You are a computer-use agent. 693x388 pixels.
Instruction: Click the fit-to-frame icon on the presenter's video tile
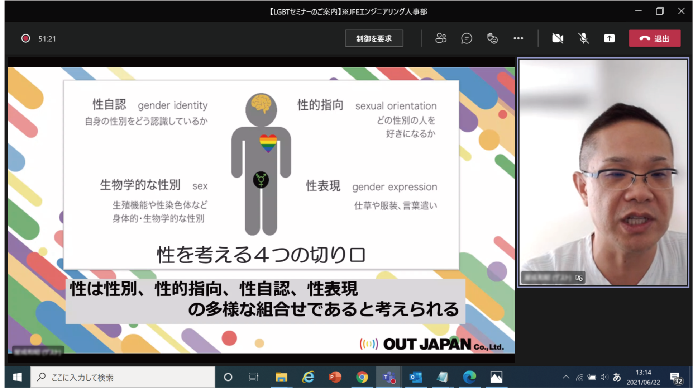pyautogui.click(x=579, y=278)
